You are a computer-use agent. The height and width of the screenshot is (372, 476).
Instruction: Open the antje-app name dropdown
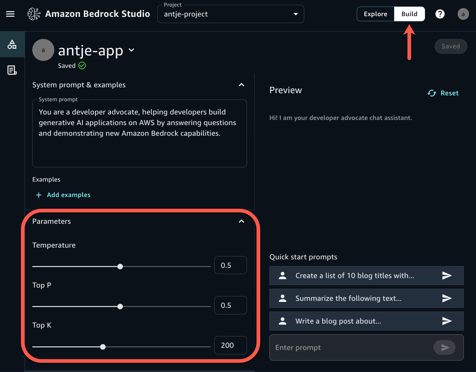tap(131, 50)
